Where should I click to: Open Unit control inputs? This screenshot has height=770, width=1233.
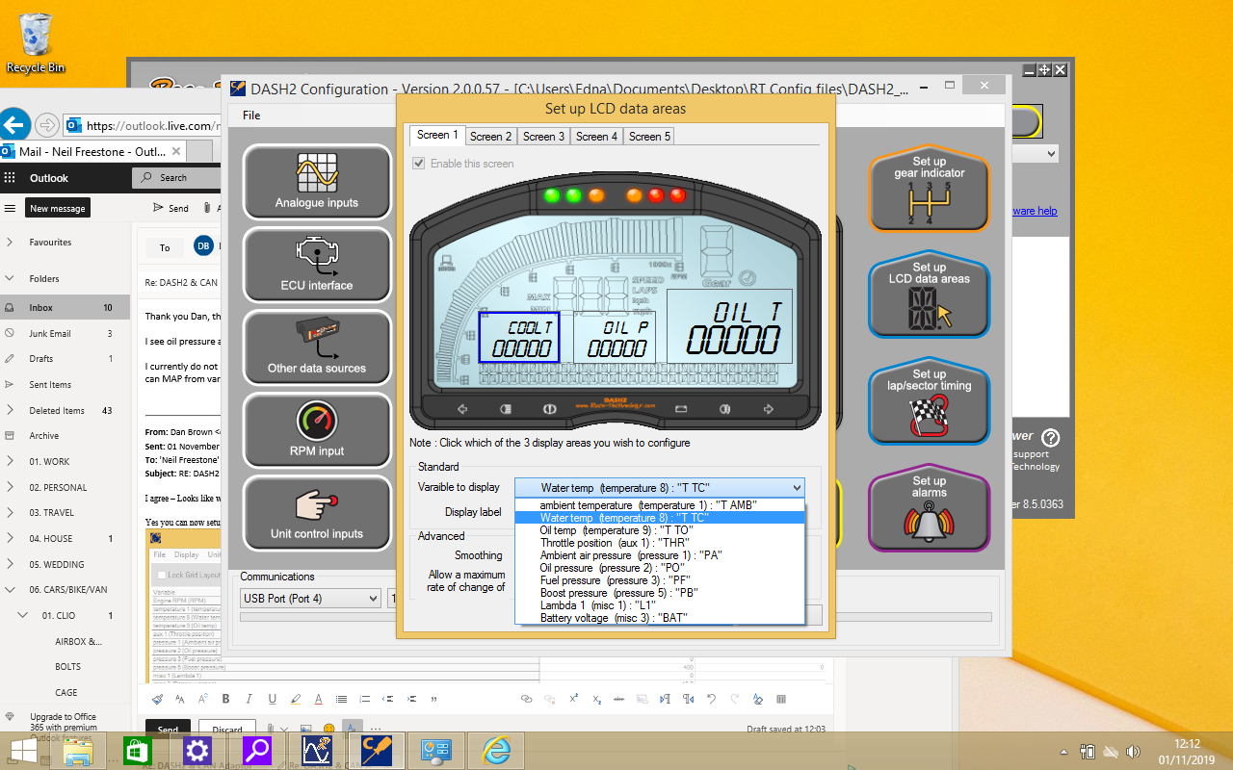click(317, 513)
